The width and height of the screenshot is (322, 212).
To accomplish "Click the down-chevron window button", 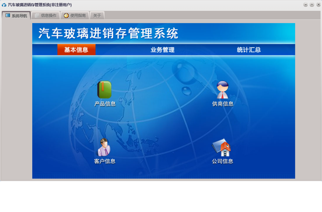I will pos(306,5).
